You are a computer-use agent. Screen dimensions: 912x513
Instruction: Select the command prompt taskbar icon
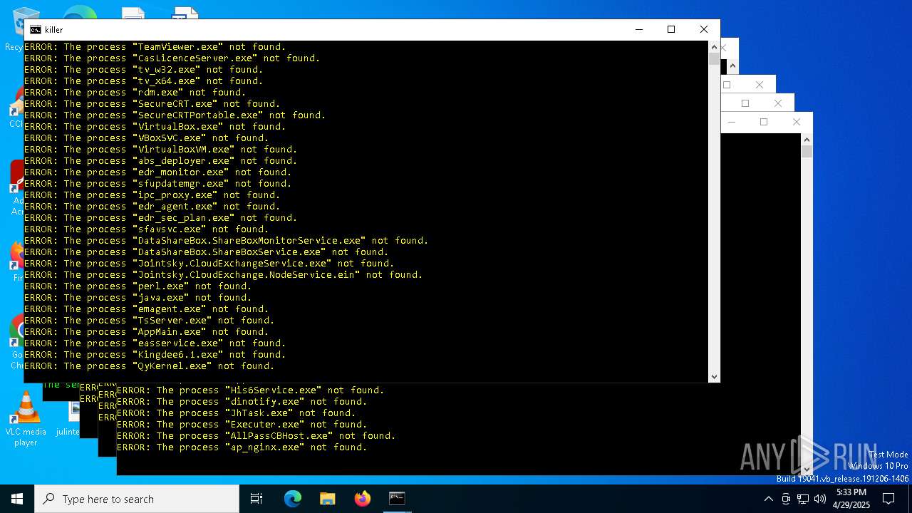click(397, 499)
